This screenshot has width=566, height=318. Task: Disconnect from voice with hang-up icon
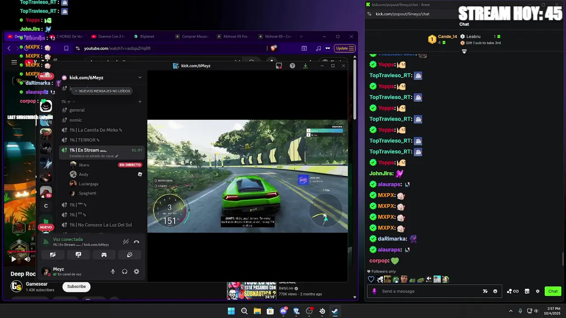(x=136, y=242)
